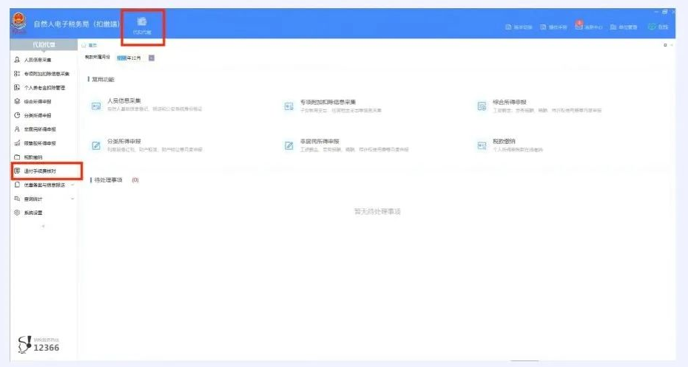Open the tax period month calendar picker

tap(152, 58)
